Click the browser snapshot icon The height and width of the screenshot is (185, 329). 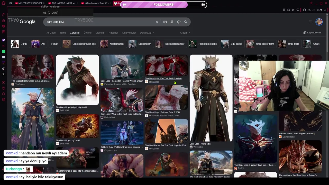point(289,10)
